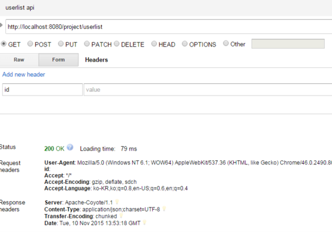Click the id: request header line
The image size is (332, 237).
47,169
